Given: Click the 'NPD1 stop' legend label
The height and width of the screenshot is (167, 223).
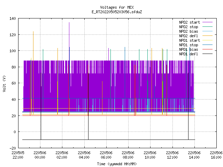Looking at the screenshot, I should point(189,45).
